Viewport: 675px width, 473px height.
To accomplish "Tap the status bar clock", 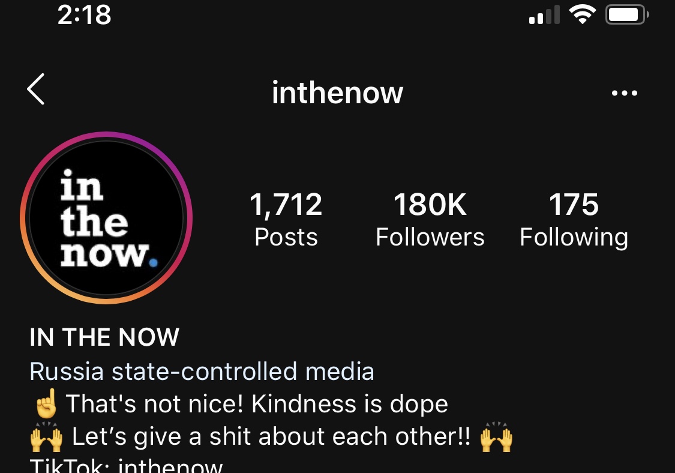I will click(85, 14).
